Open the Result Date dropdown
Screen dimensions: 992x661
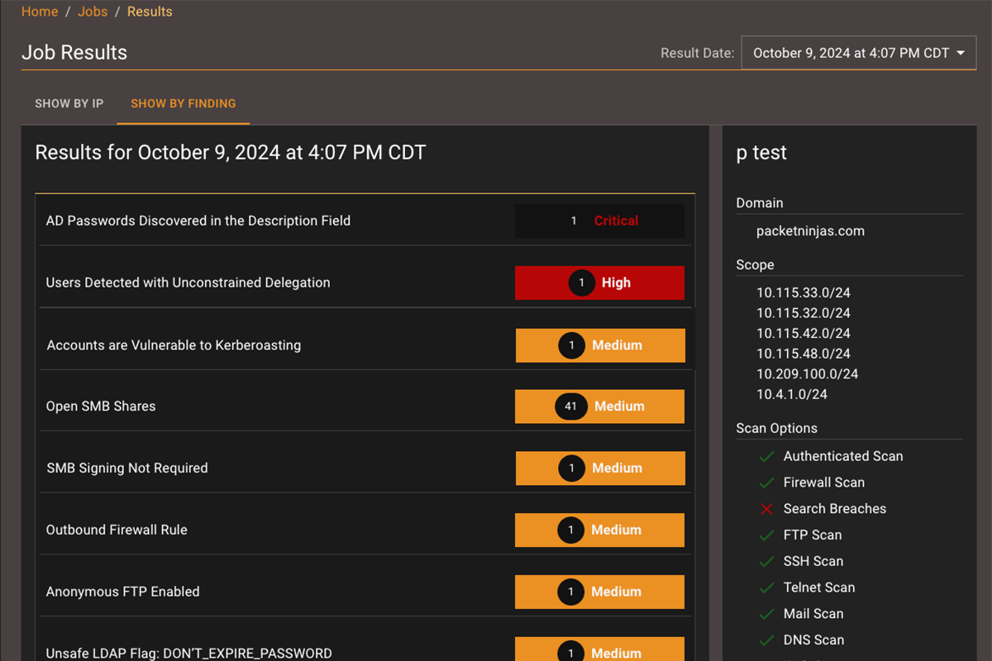tap(858, 53)
